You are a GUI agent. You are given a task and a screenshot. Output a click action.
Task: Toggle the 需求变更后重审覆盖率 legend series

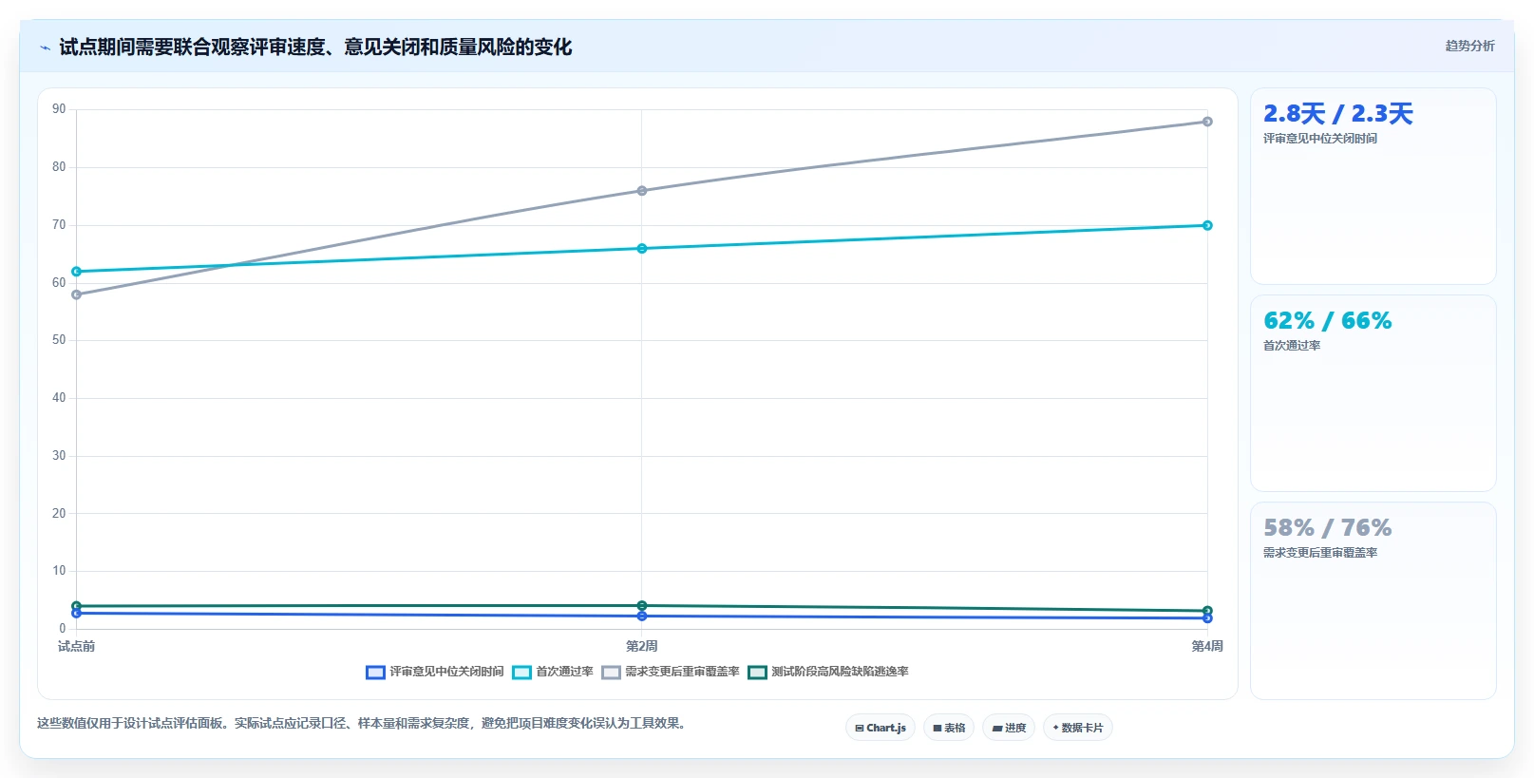pyautogui.click(x=671, y=672)
